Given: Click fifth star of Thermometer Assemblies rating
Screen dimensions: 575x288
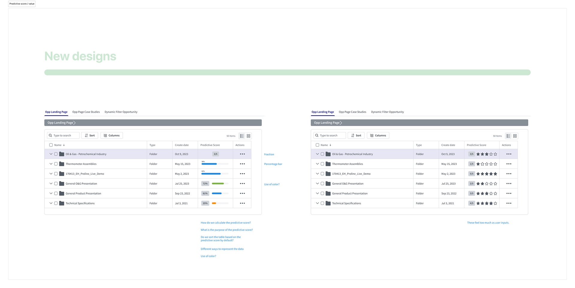Looking at the screenshot, I should click(x=495, y=164).
